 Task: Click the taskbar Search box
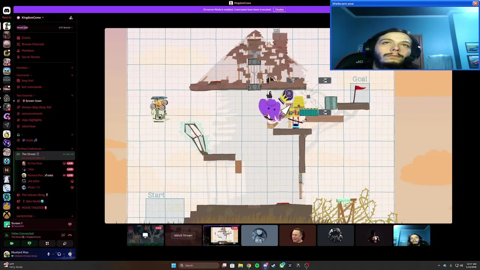[x=198, y=265]
